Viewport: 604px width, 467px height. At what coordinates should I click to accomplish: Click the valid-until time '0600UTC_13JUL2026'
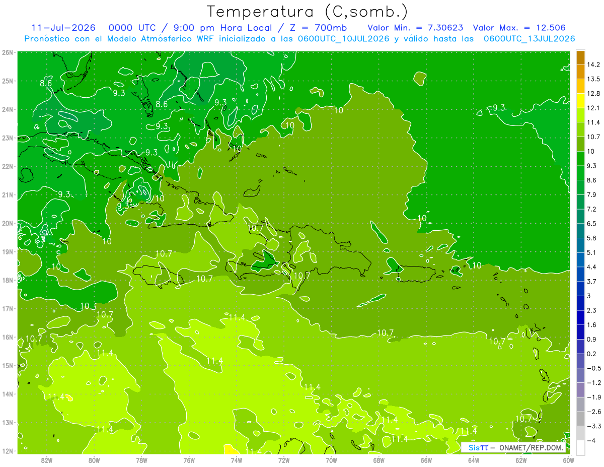529,38
